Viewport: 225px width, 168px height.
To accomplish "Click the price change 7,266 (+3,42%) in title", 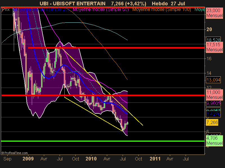I will [x=129, y=3].
